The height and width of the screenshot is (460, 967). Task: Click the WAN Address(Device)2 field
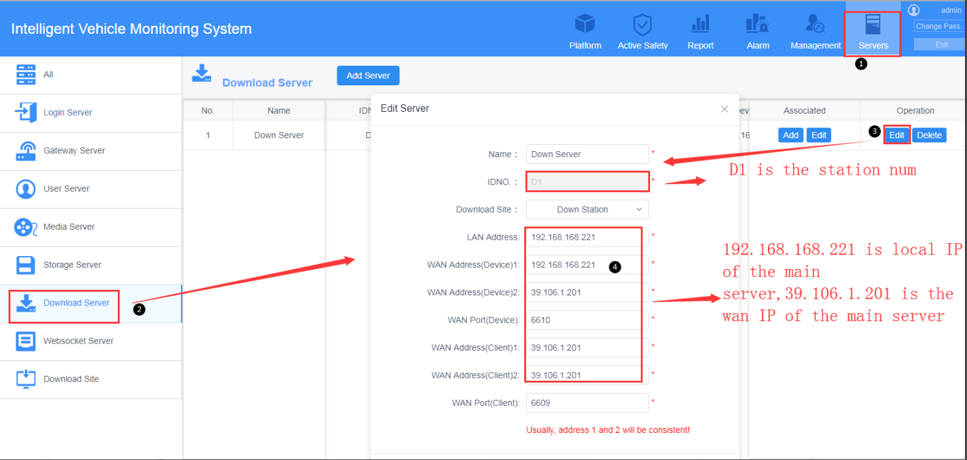click(587, 293)
